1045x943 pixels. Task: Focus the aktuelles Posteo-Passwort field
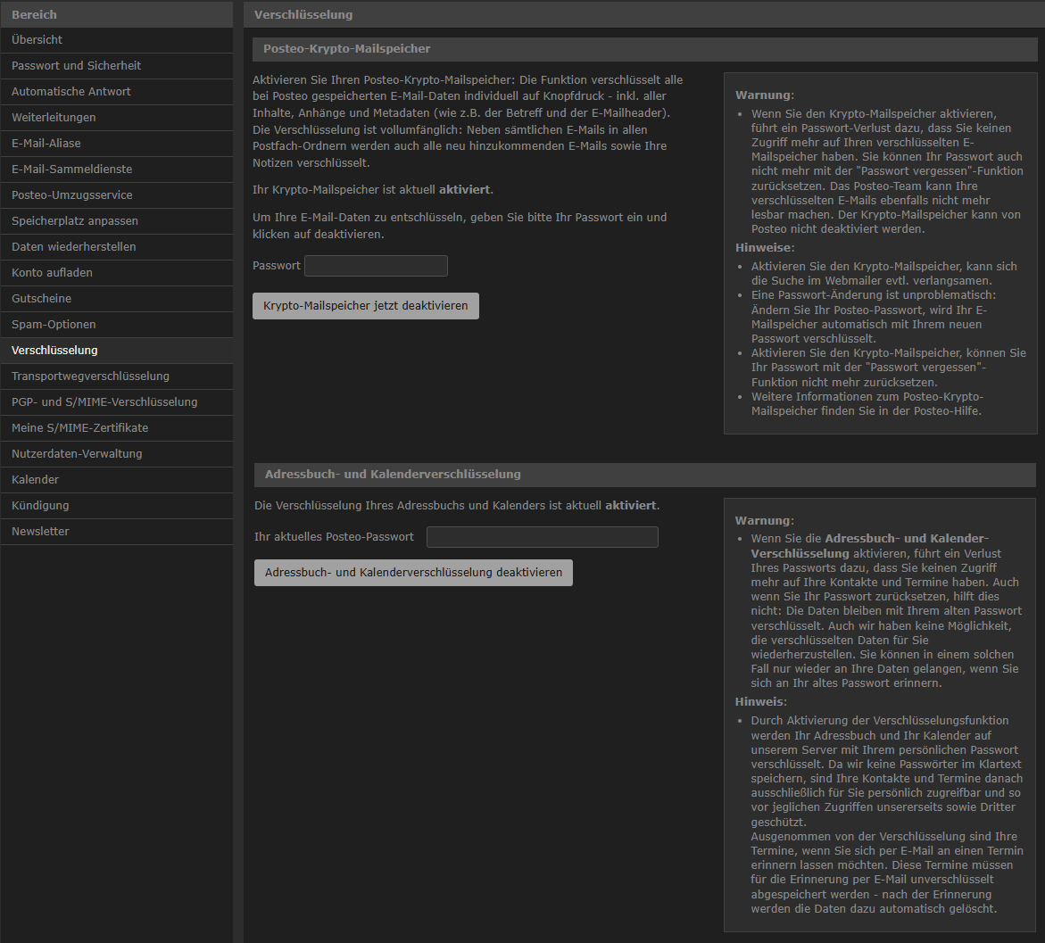tap(542, 537)
